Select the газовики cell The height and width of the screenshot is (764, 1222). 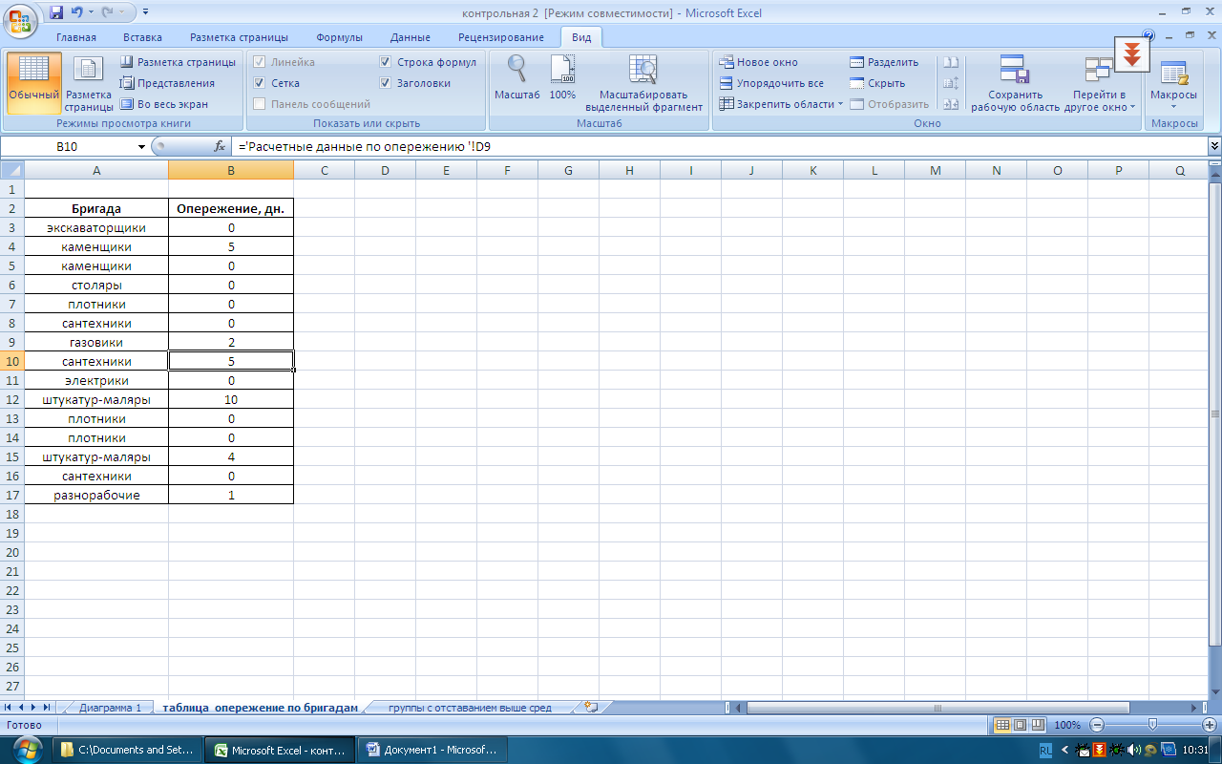coord(96,342)
